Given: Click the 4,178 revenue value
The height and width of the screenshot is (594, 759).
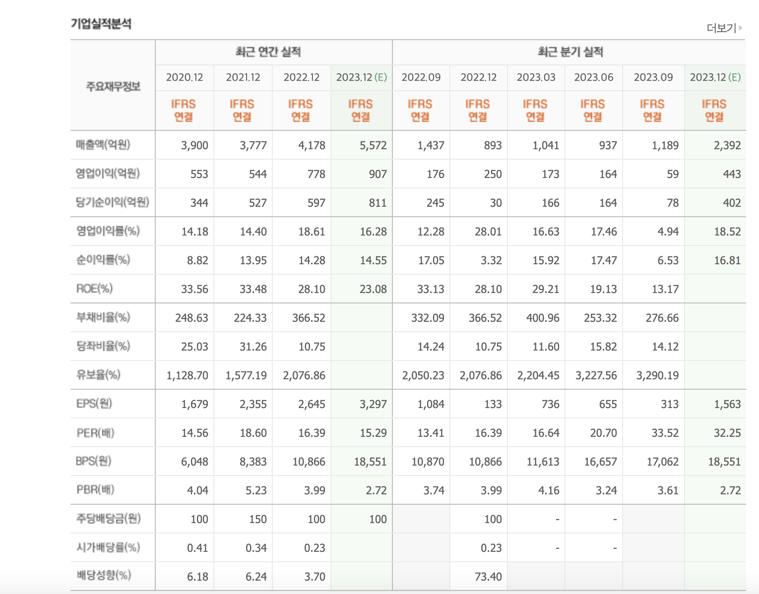Looking at the screenshot, I should (312, 146).
